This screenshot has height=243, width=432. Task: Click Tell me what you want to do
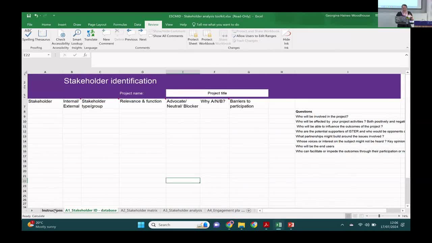tap(216, 25)
